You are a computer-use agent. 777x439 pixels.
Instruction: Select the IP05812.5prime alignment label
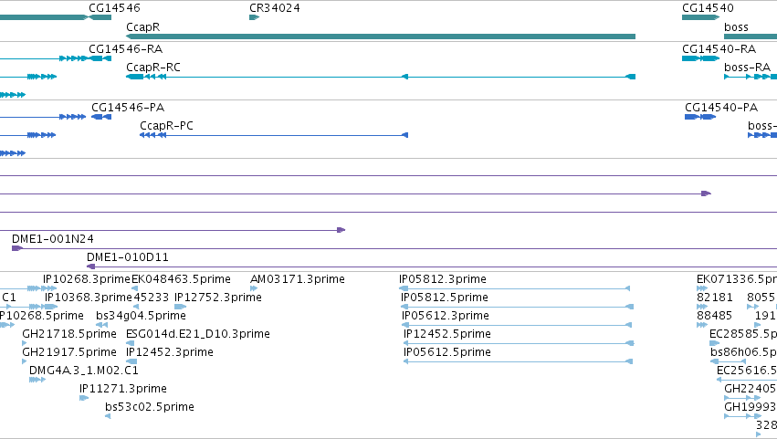[x=445, y=298]
